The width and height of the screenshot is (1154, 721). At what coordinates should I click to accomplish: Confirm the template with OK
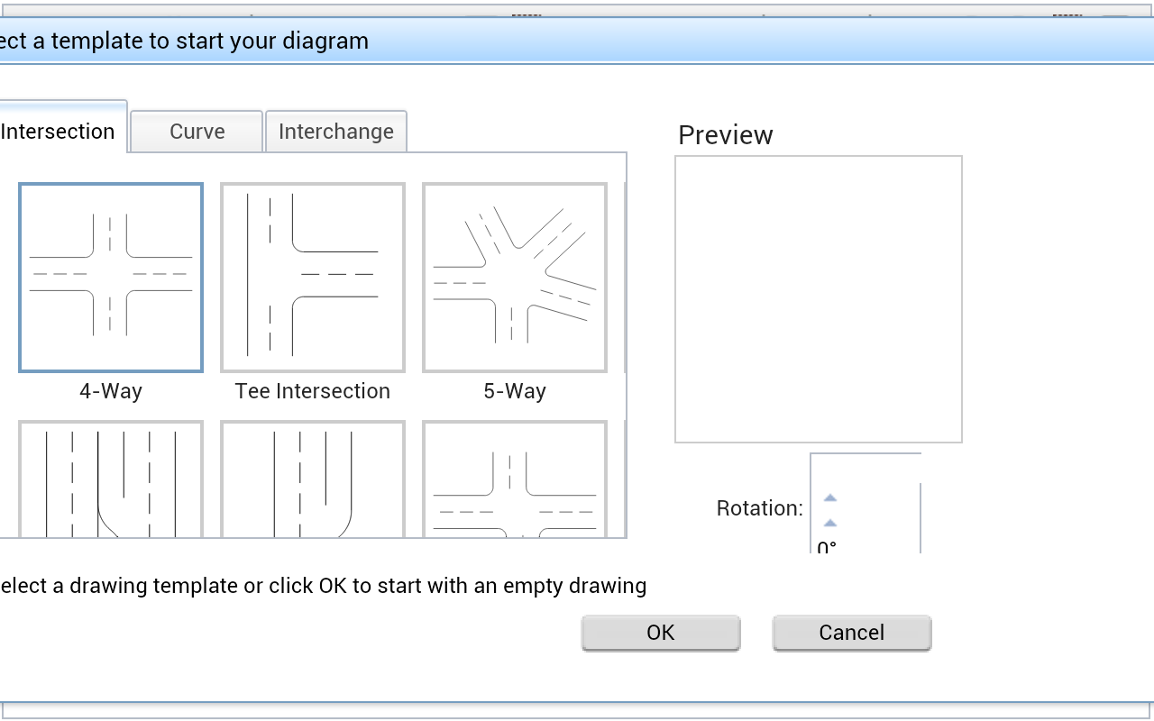pyautogui.click(x=661, y=633)
